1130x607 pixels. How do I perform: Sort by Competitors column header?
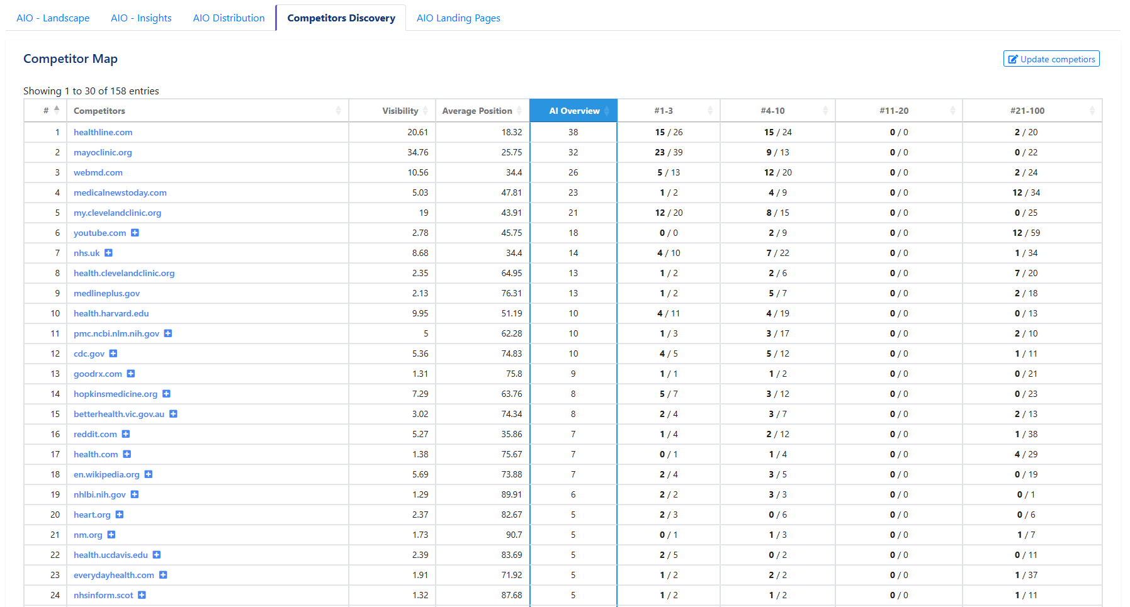(x=208, y=111)
